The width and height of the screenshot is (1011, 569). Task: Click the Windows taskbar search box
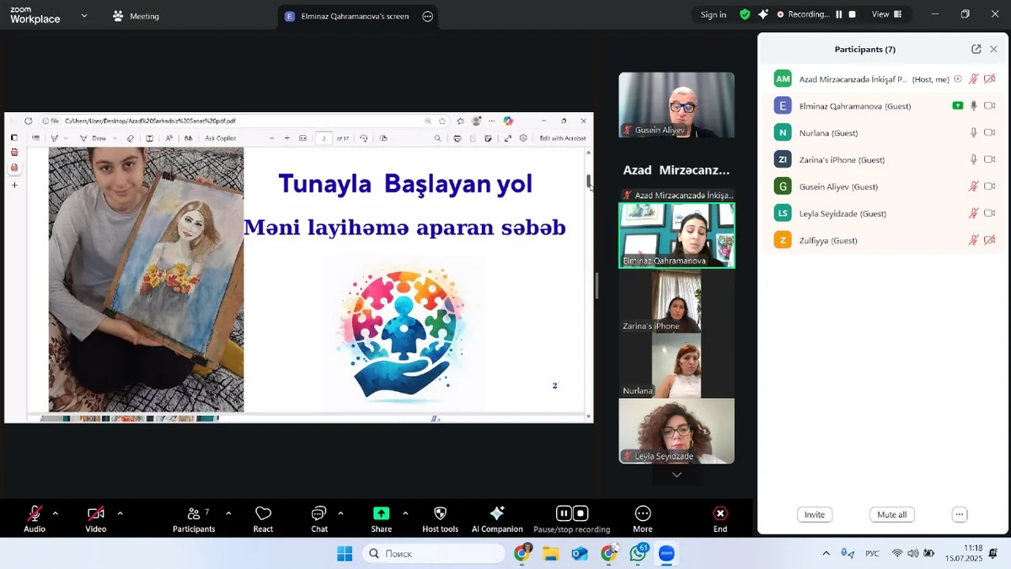434,554
